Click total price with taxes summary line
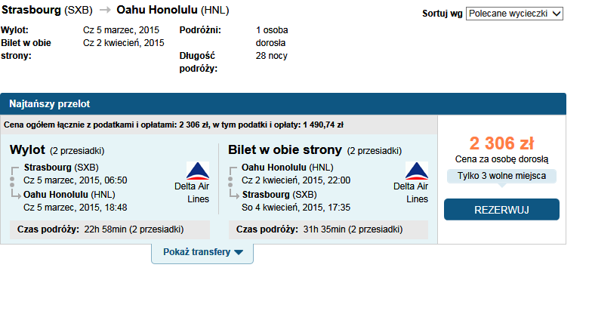 [x=174, y=125]
